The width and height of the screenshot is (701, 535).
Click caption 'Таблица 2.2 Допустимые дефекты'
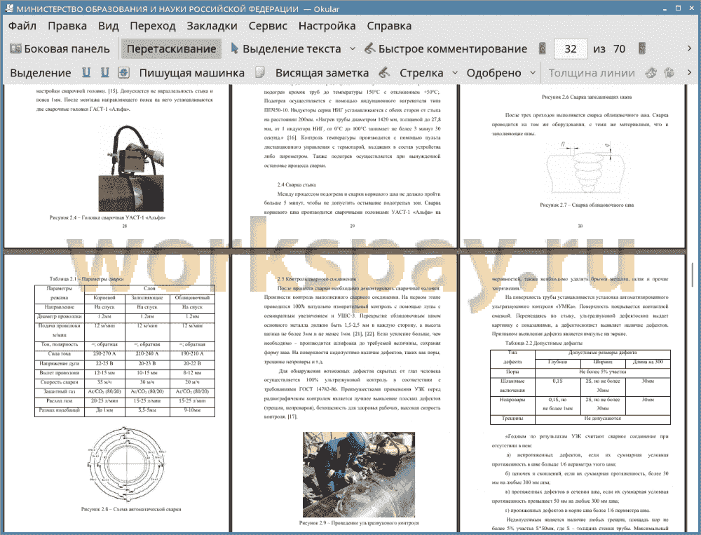544,343
